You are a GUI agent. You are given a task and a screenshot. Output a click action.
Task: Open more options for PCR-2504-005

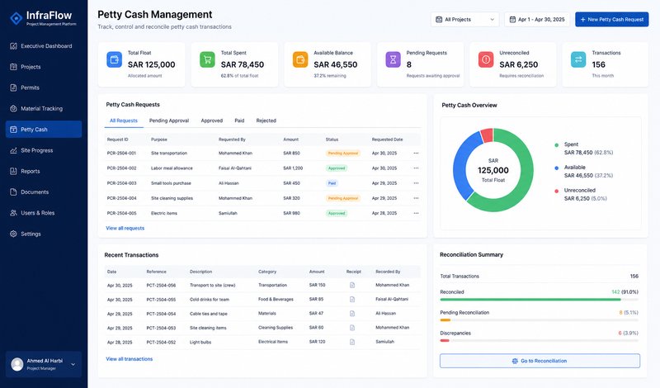416,213
